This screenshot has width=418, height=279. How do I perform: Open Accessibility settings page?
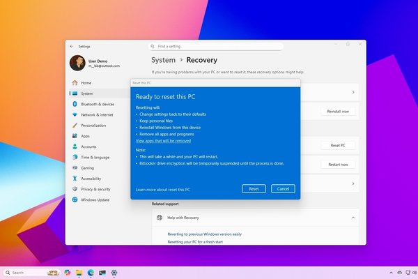100,179
